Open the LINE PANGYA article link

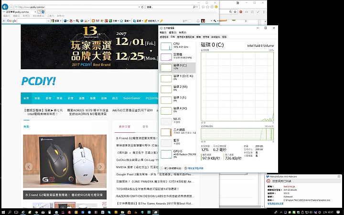pos(155,182)
